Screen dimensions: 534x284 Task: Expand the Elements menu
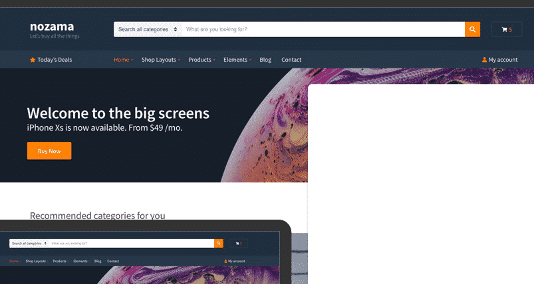click(237, 60)
